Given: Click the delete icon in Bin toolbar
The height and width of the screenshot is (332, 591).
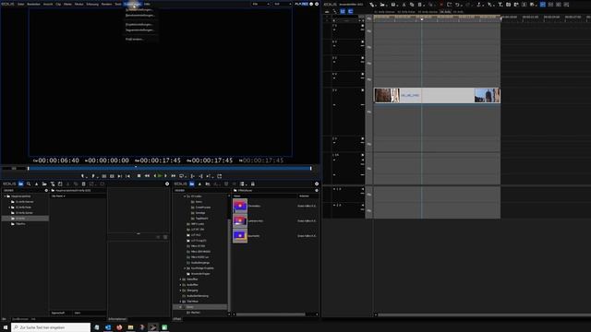Looking at the screenshot, I should [x=84, y=184].
